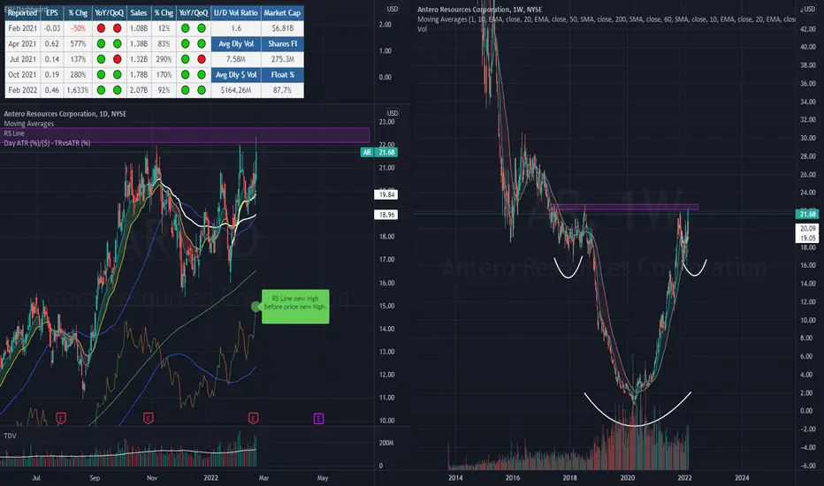This screenshot has height=486, width=824.
Task: Click the Market Cap header
Action: coord(282,13)
